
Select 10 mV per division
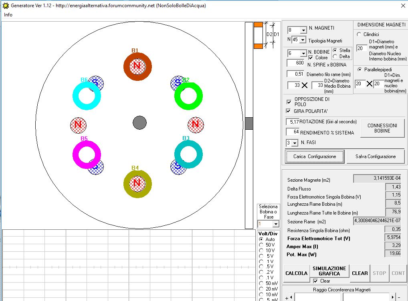pyautogui.click(x=261, y=295)
